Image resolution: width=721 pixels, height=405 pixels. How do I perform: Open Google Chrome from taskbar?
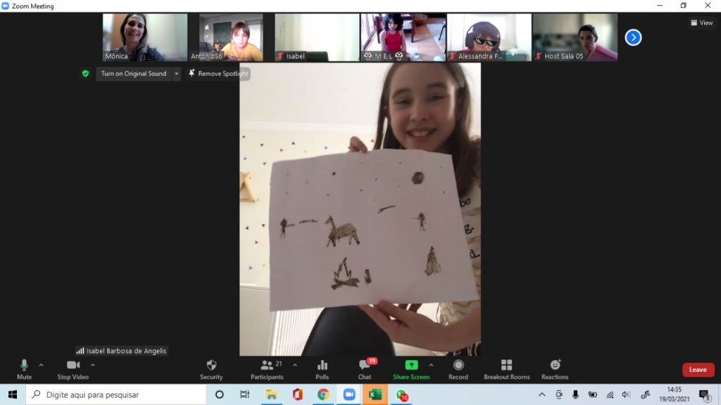point(323,395)
